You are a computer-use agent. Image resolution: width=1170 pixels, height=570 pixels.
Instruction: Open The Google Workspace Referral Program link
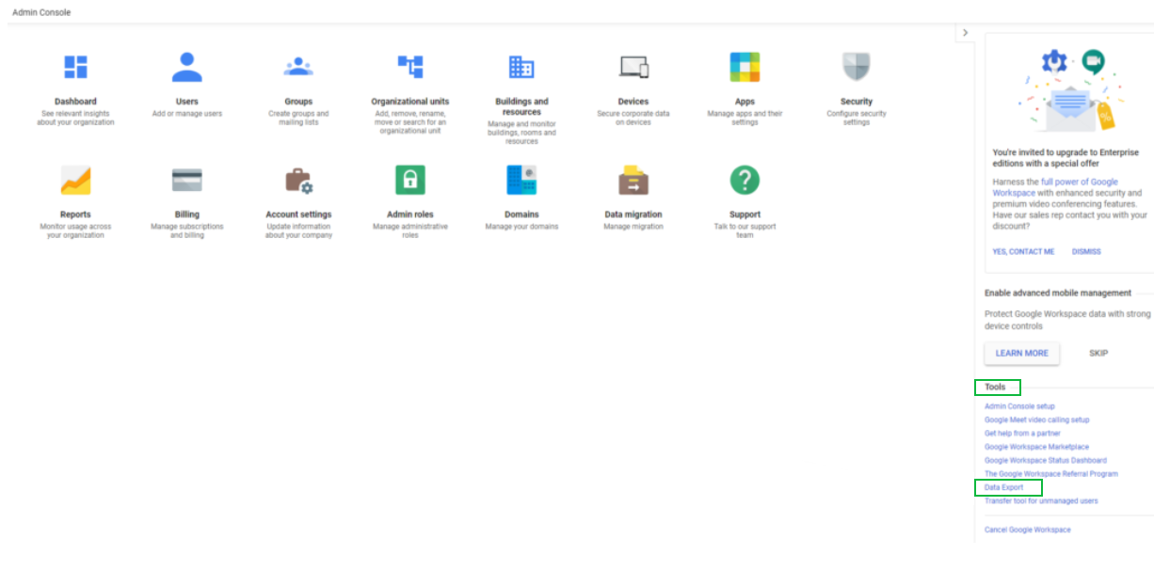tap(1051, 474)
